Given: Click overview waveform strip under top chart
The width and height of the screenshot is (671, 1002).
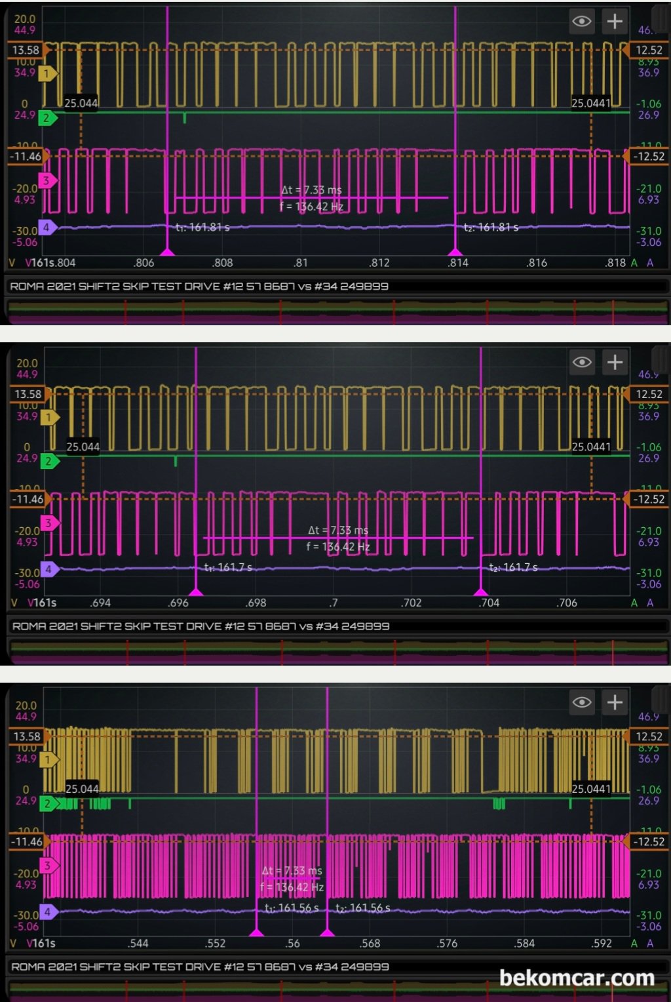Looking at the screenshot, I should click(x=337, y=311).
